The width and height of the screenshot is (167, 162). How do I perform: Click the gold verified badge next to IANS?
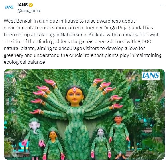[31, 5]
